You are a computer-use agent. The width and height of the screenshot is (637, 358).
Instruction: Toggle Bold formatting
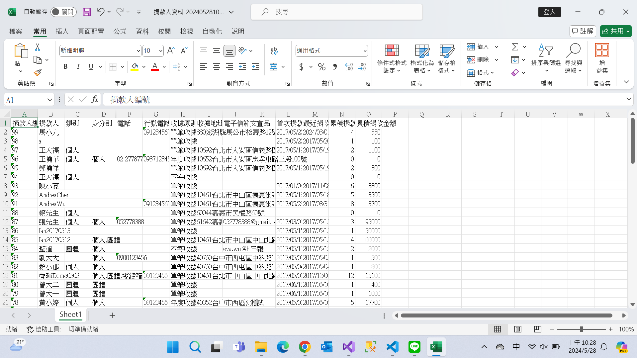[x=65, y=67]
